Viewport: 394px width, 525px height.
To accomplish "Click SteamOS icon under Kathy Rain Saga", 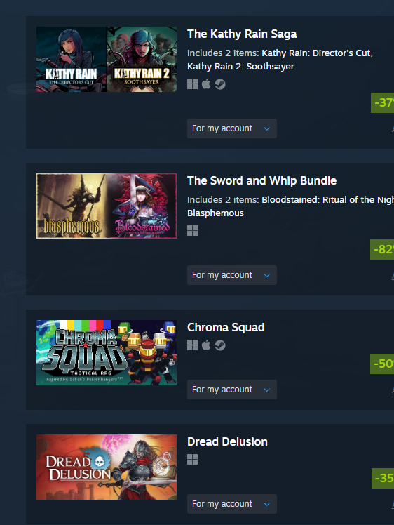I will pos(220,84).
